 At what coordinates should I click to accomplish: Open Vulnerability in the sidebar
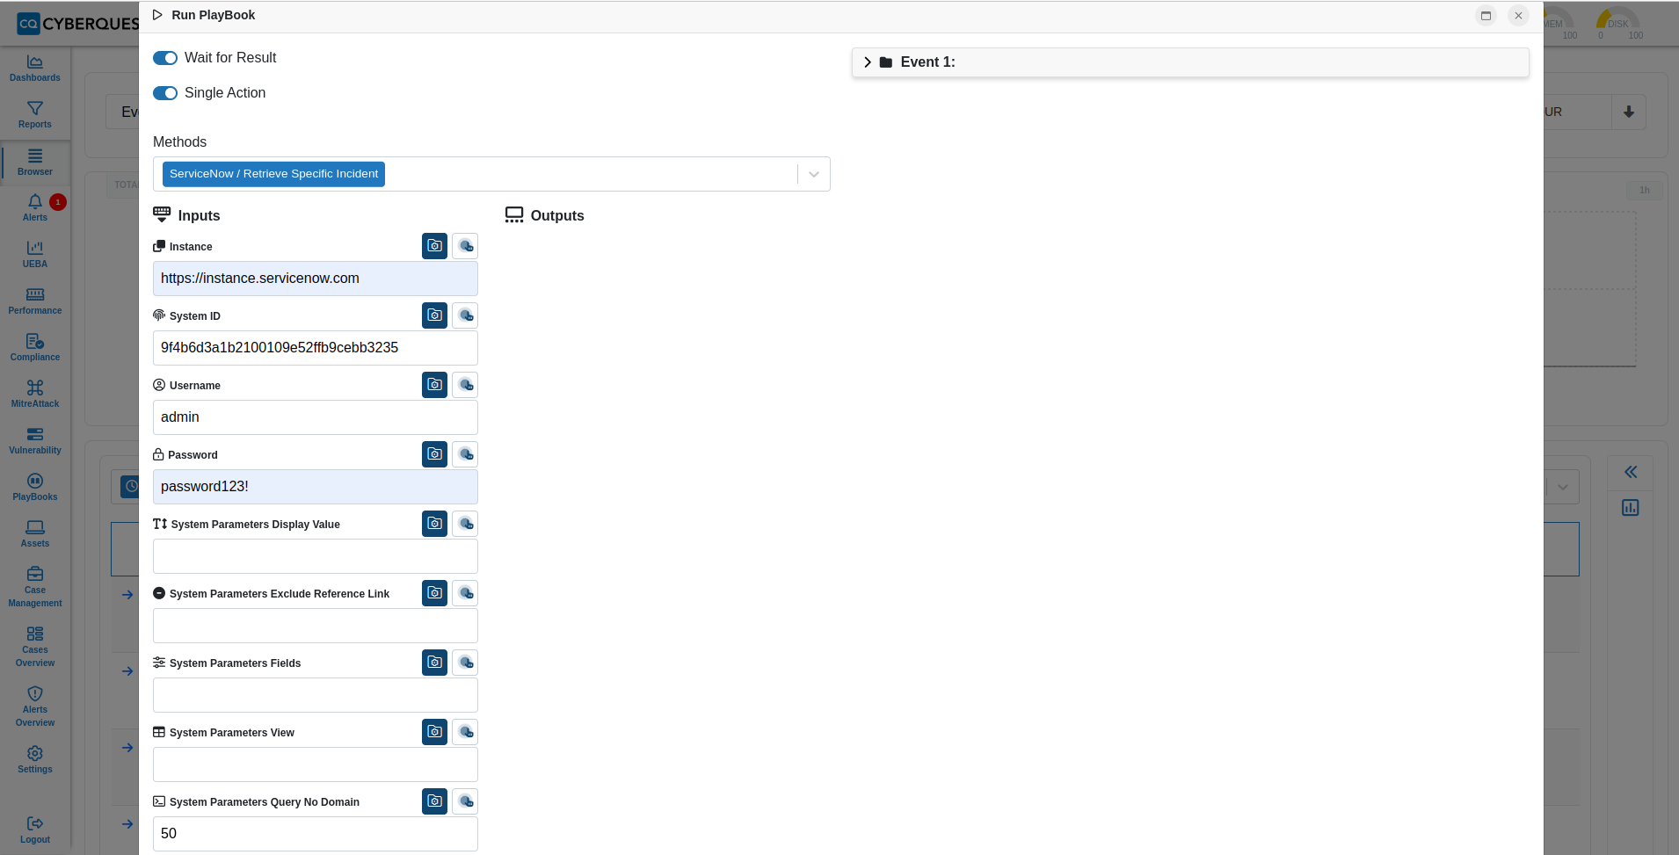click(35, 441)
